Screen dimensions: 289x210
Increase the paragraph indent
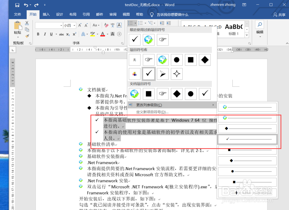point(168,23)
